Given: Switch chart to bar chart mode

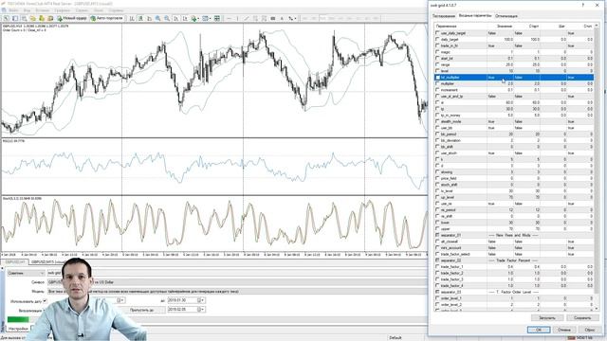Looking at the screenshot, I should point(132,18).
